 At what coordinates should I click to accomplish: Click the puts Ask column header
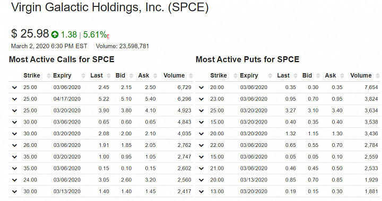point(331,75)
